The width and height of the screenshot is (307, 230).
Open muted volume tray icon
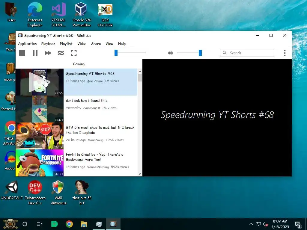(266, 224)
